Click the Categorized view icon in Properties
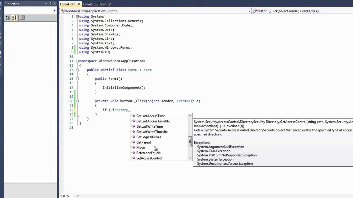The width and height of the screenshot is (353, 198). click(x=8, y=18)
